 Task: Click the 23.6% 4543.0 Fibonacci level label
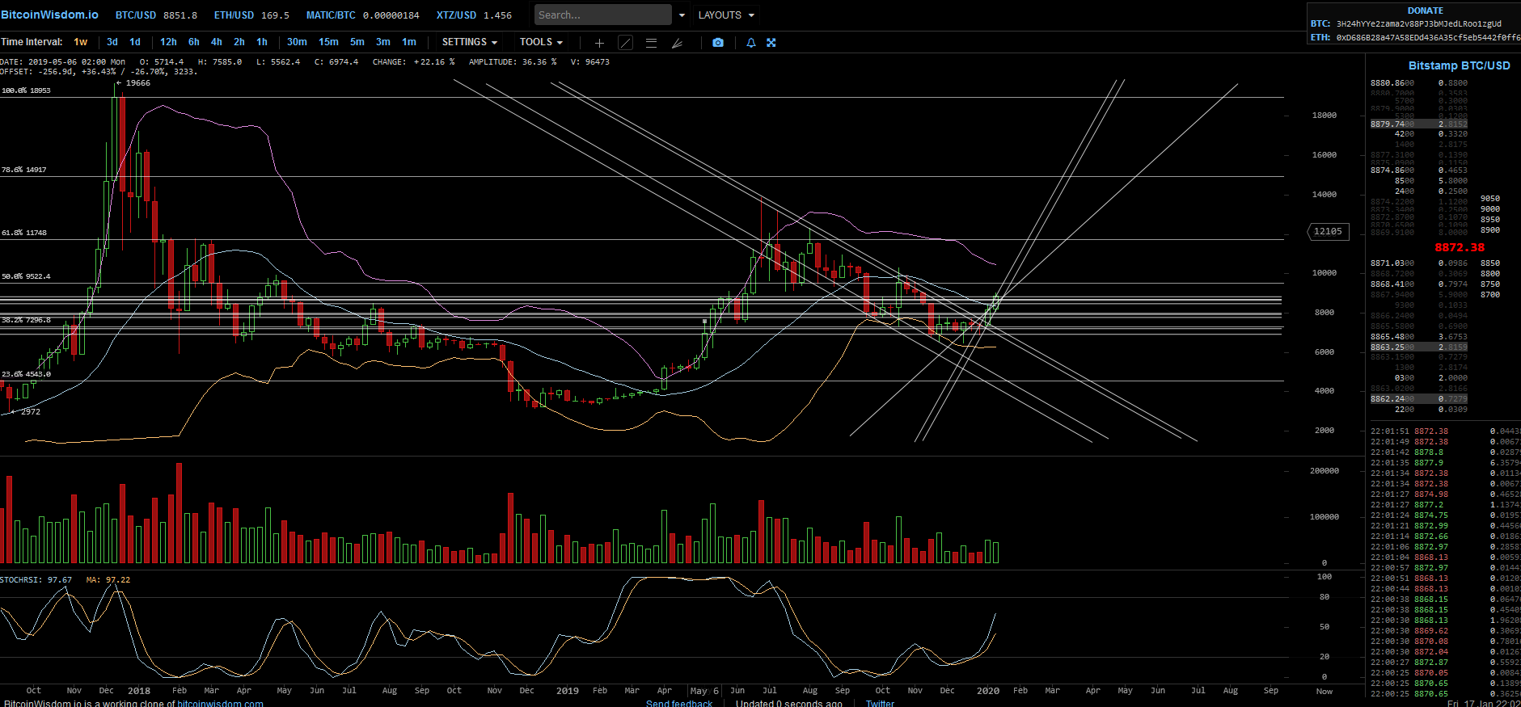26,374
